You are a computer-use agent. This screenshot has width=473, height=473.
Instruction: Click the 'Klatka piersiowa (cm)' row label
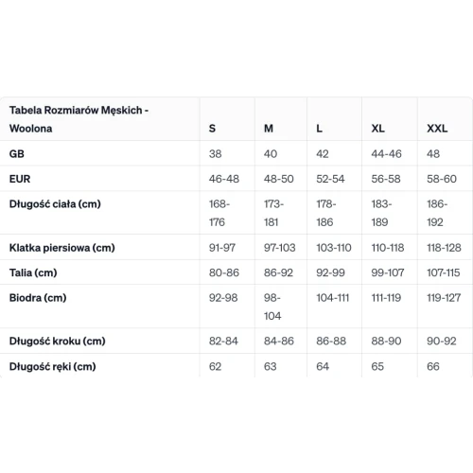tap(62, 248)
